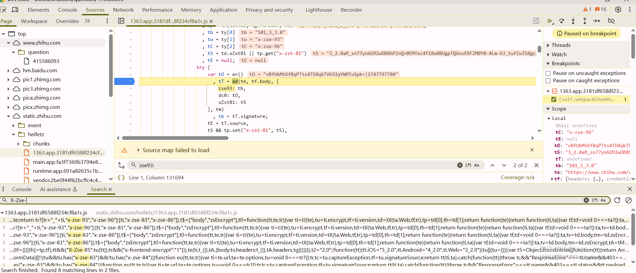This screenshot has height=273, width=636.
Task: Expand the hm.baidu.com tree node
Action: (8, 71)
